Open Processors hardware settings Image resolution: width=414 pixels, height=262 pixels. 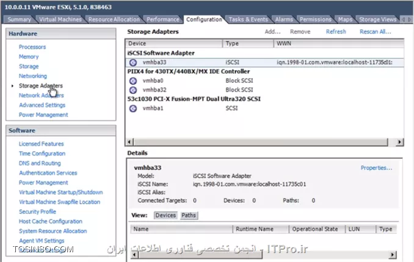[x=32, y=47]
